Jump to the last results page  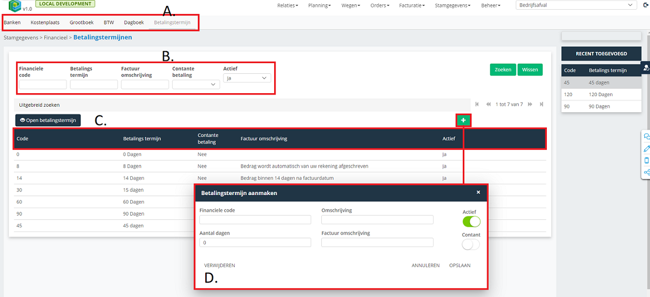541,105
